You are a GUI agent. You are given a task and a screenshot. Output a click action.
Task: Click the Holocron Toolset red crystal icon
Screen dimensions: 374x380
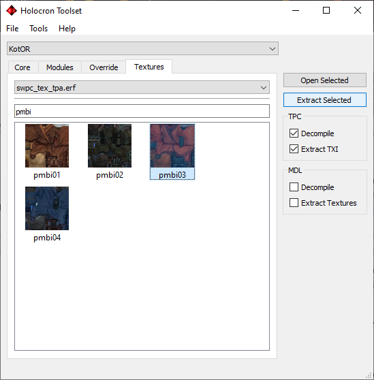point(12,11)
